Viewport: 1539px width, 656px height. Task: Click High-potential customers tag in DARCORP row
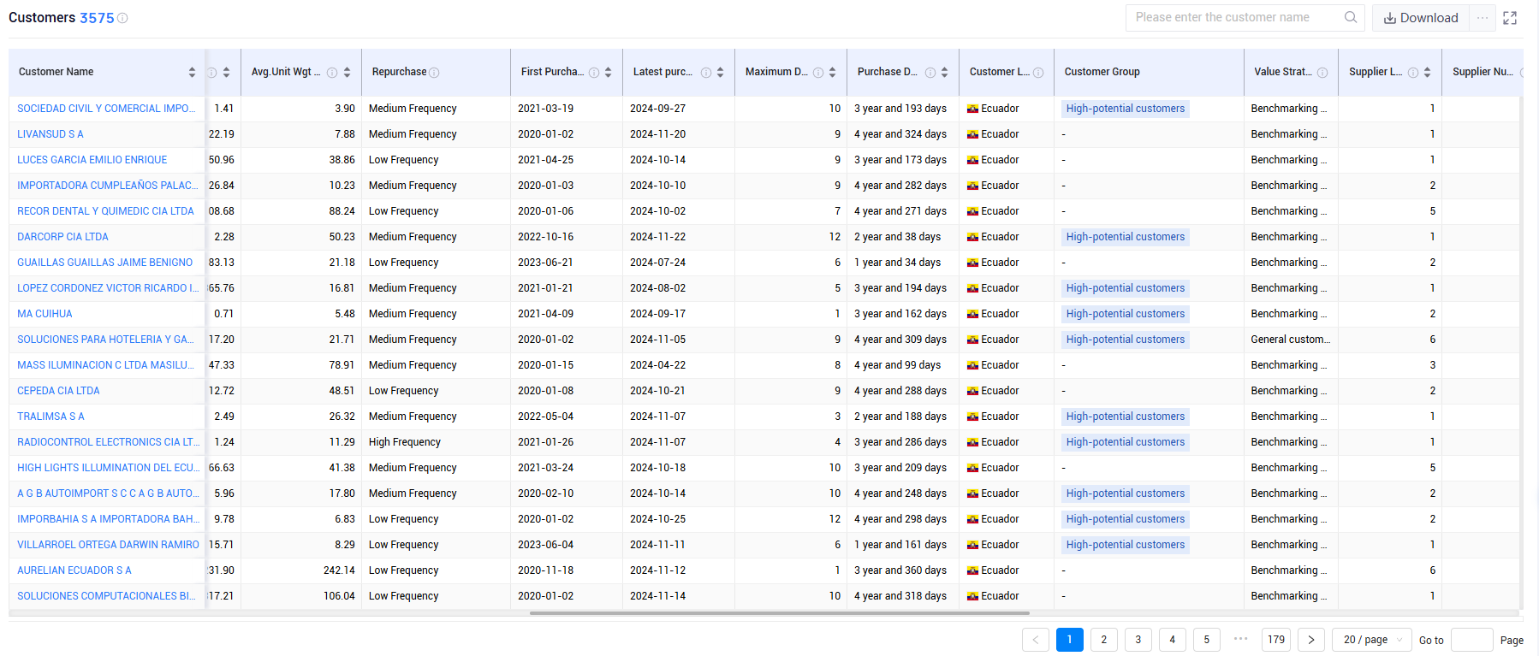tap(1126, 237)
